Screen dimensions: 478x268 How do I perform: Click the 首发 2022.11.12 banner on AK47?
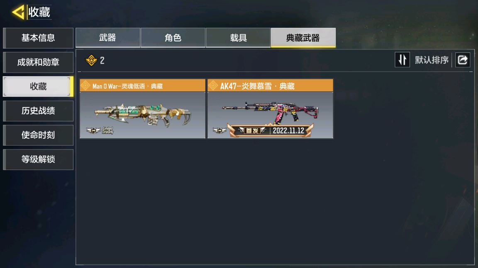click(x=271, y=130)
